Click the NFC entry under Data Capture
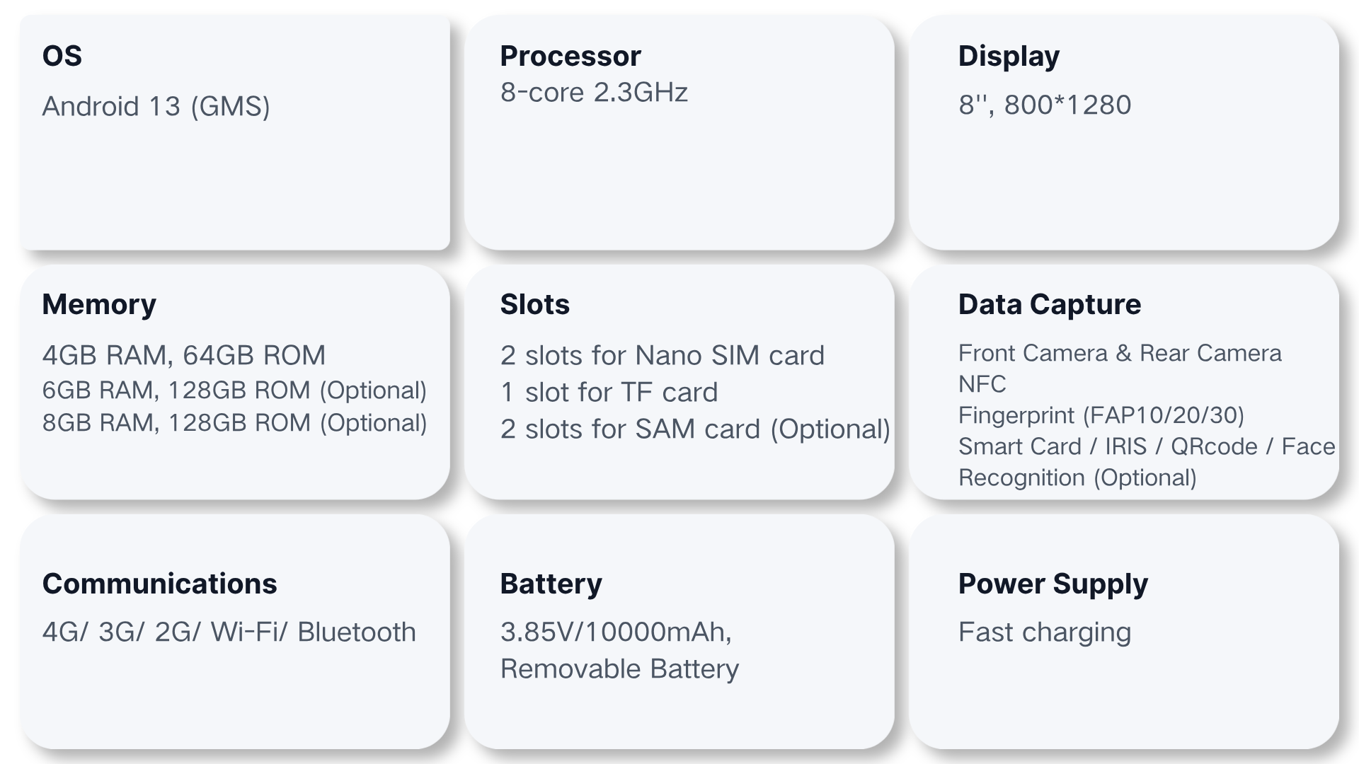 pyautogui.click(x=982, y=384)
